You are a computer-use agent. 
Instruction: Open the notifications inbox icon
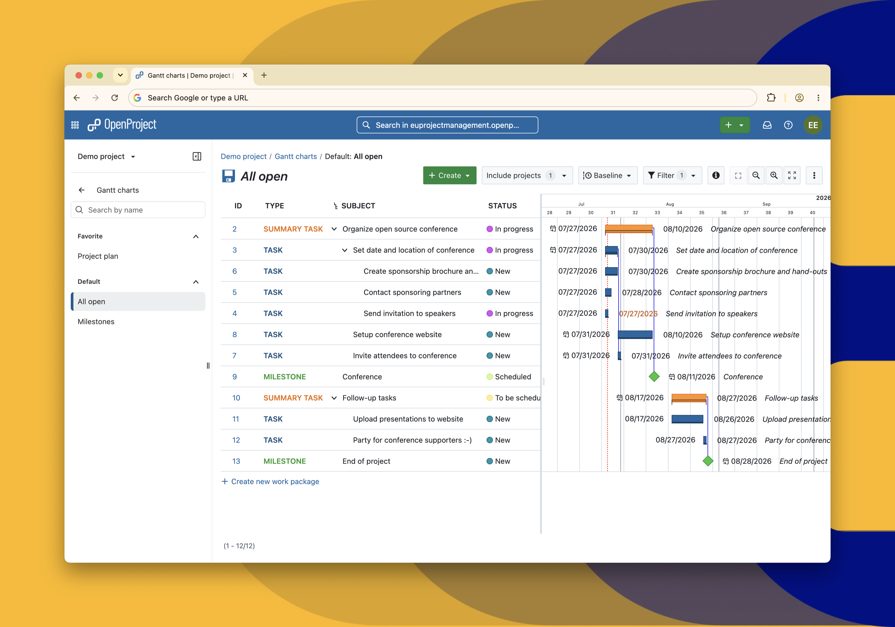click(767, 125)
